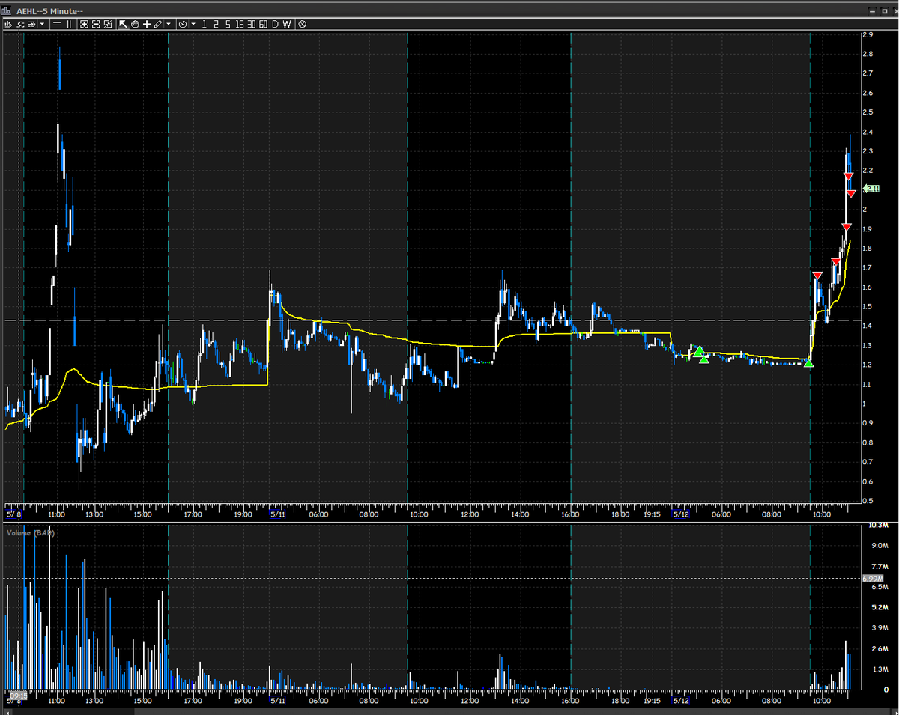Click the 2.9 price axis label
899x715 pixels.
click(868, 34)
